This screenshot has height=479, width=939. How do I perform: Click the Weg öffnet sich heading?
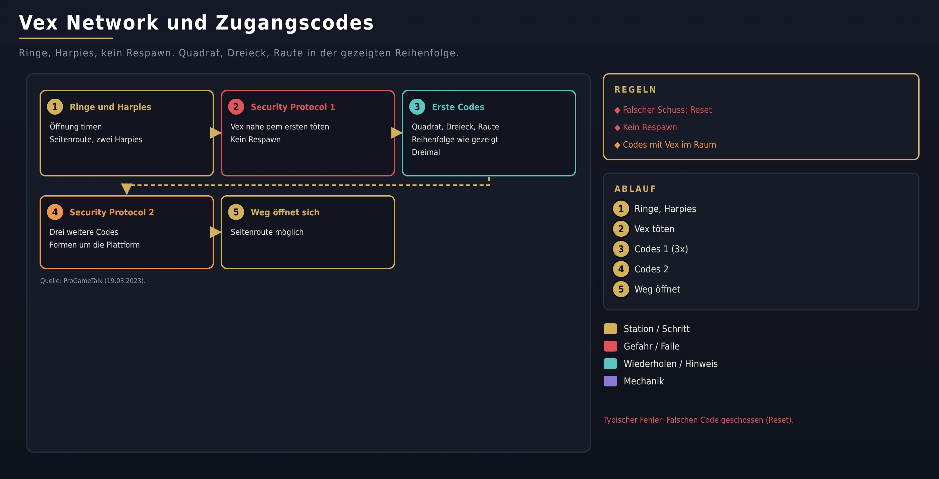[x=285, y=212]
